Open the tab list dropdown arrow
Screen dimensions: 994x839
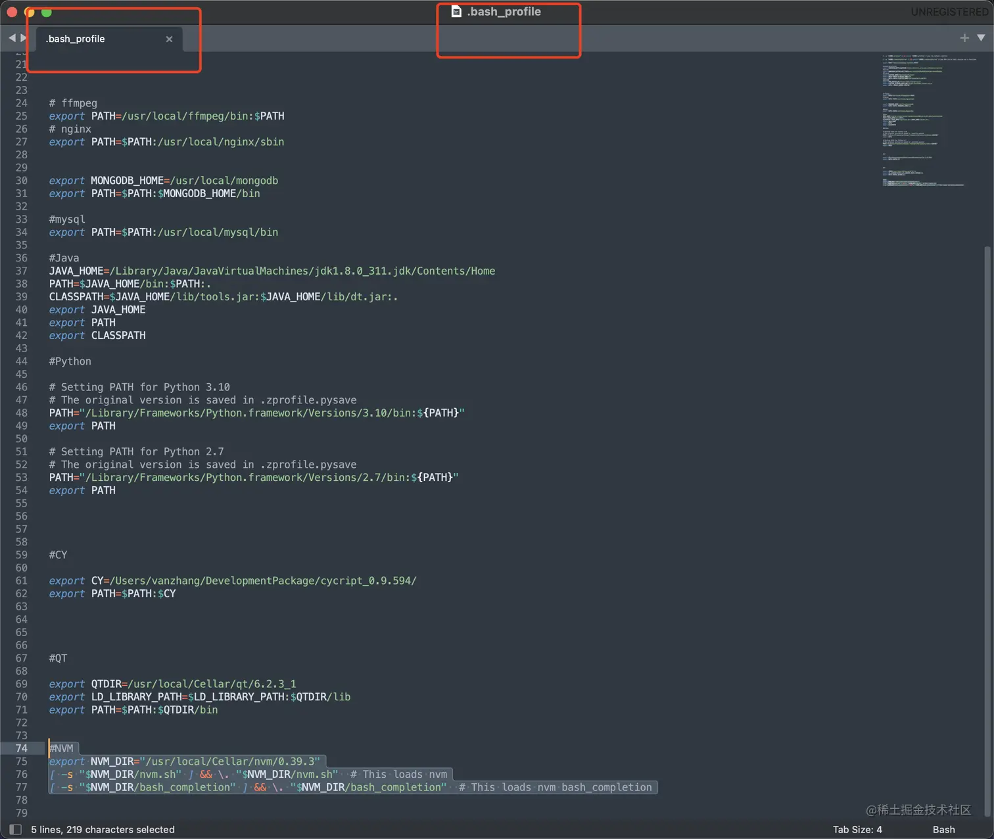981,38
